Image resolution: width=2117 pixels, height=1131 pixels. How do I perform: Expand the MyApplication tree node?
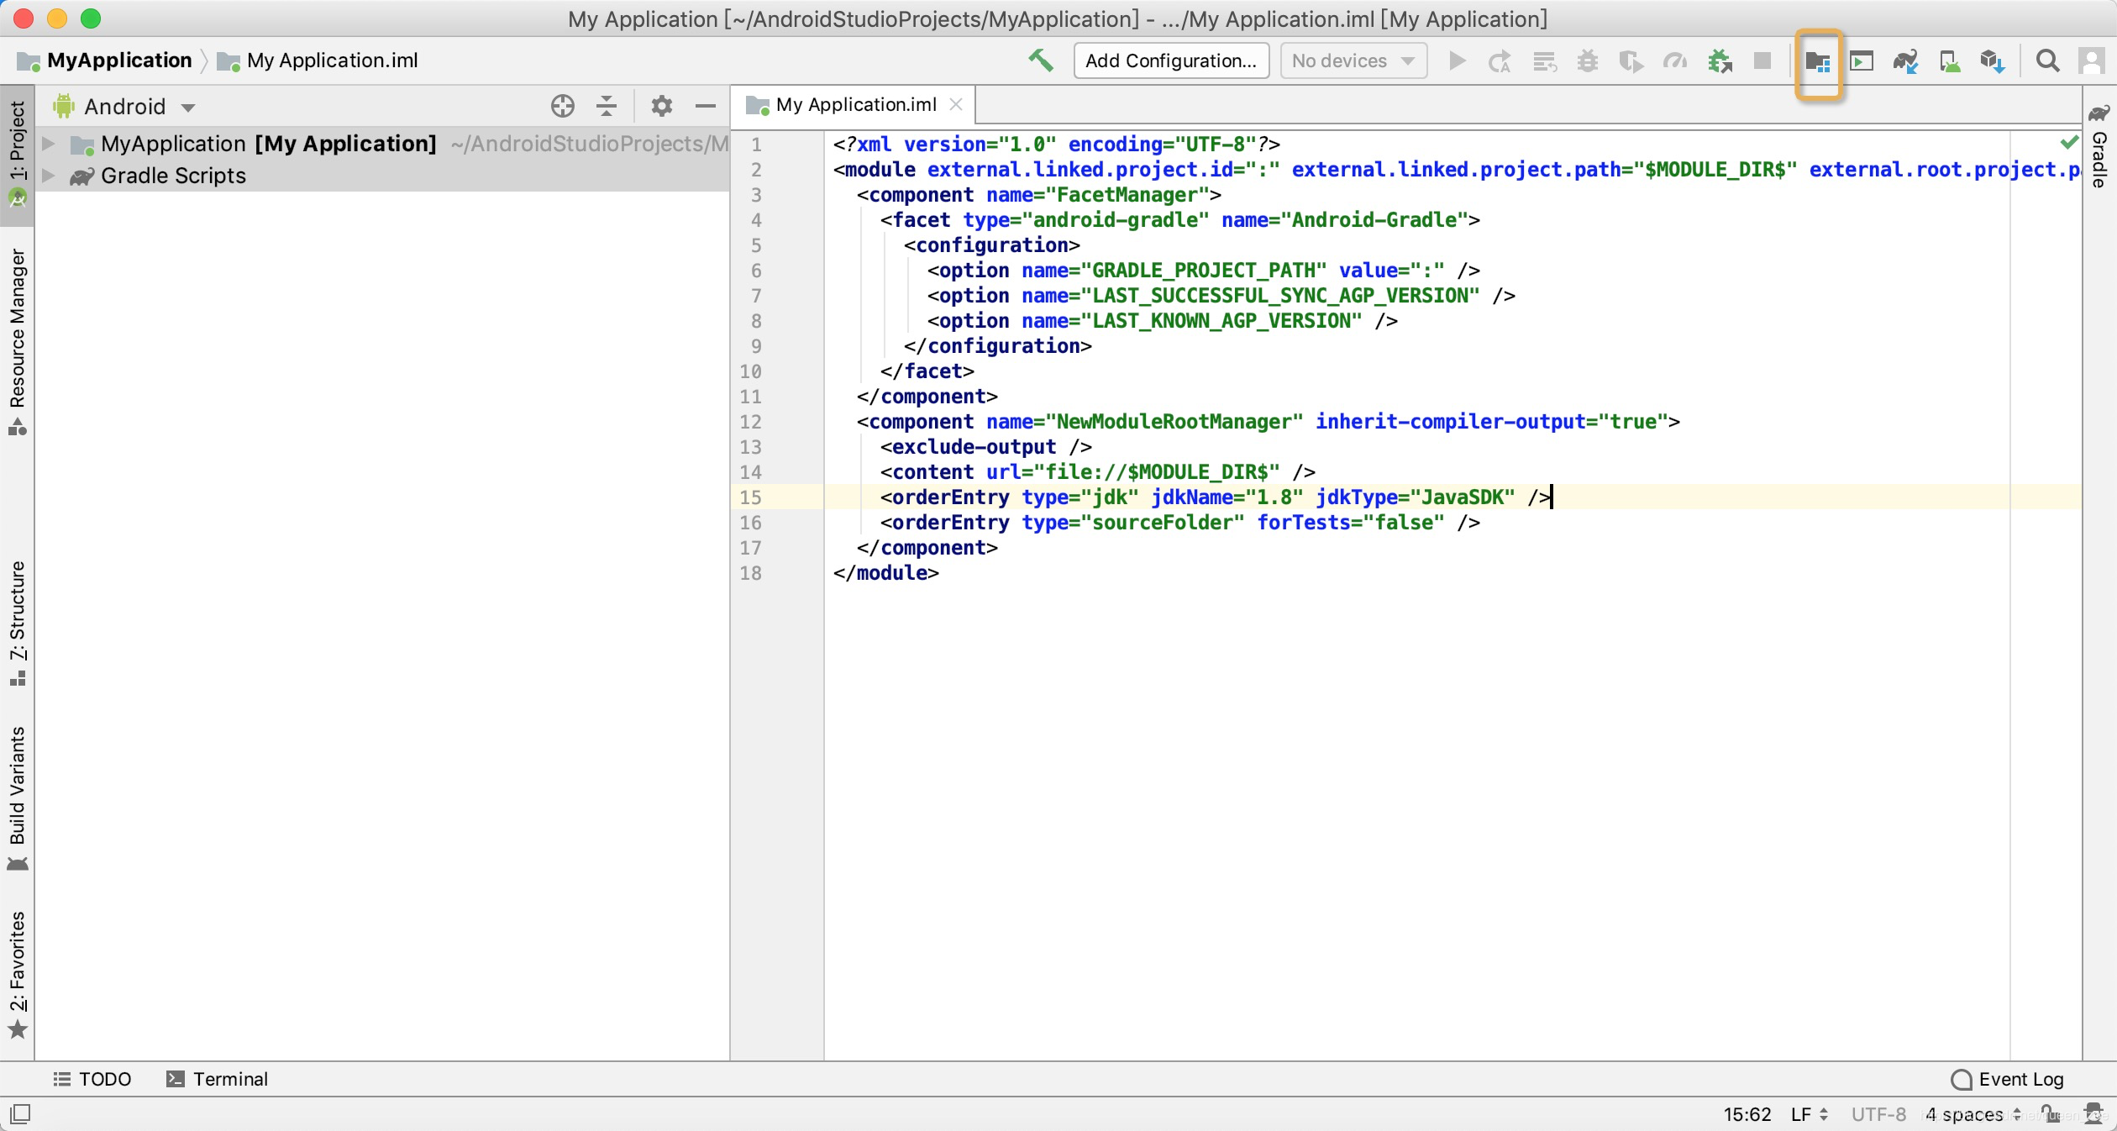tap(48, 144)
